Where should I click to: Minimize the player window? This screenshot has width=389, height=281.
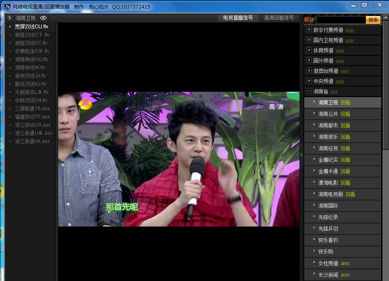click(x=353, y=5)
